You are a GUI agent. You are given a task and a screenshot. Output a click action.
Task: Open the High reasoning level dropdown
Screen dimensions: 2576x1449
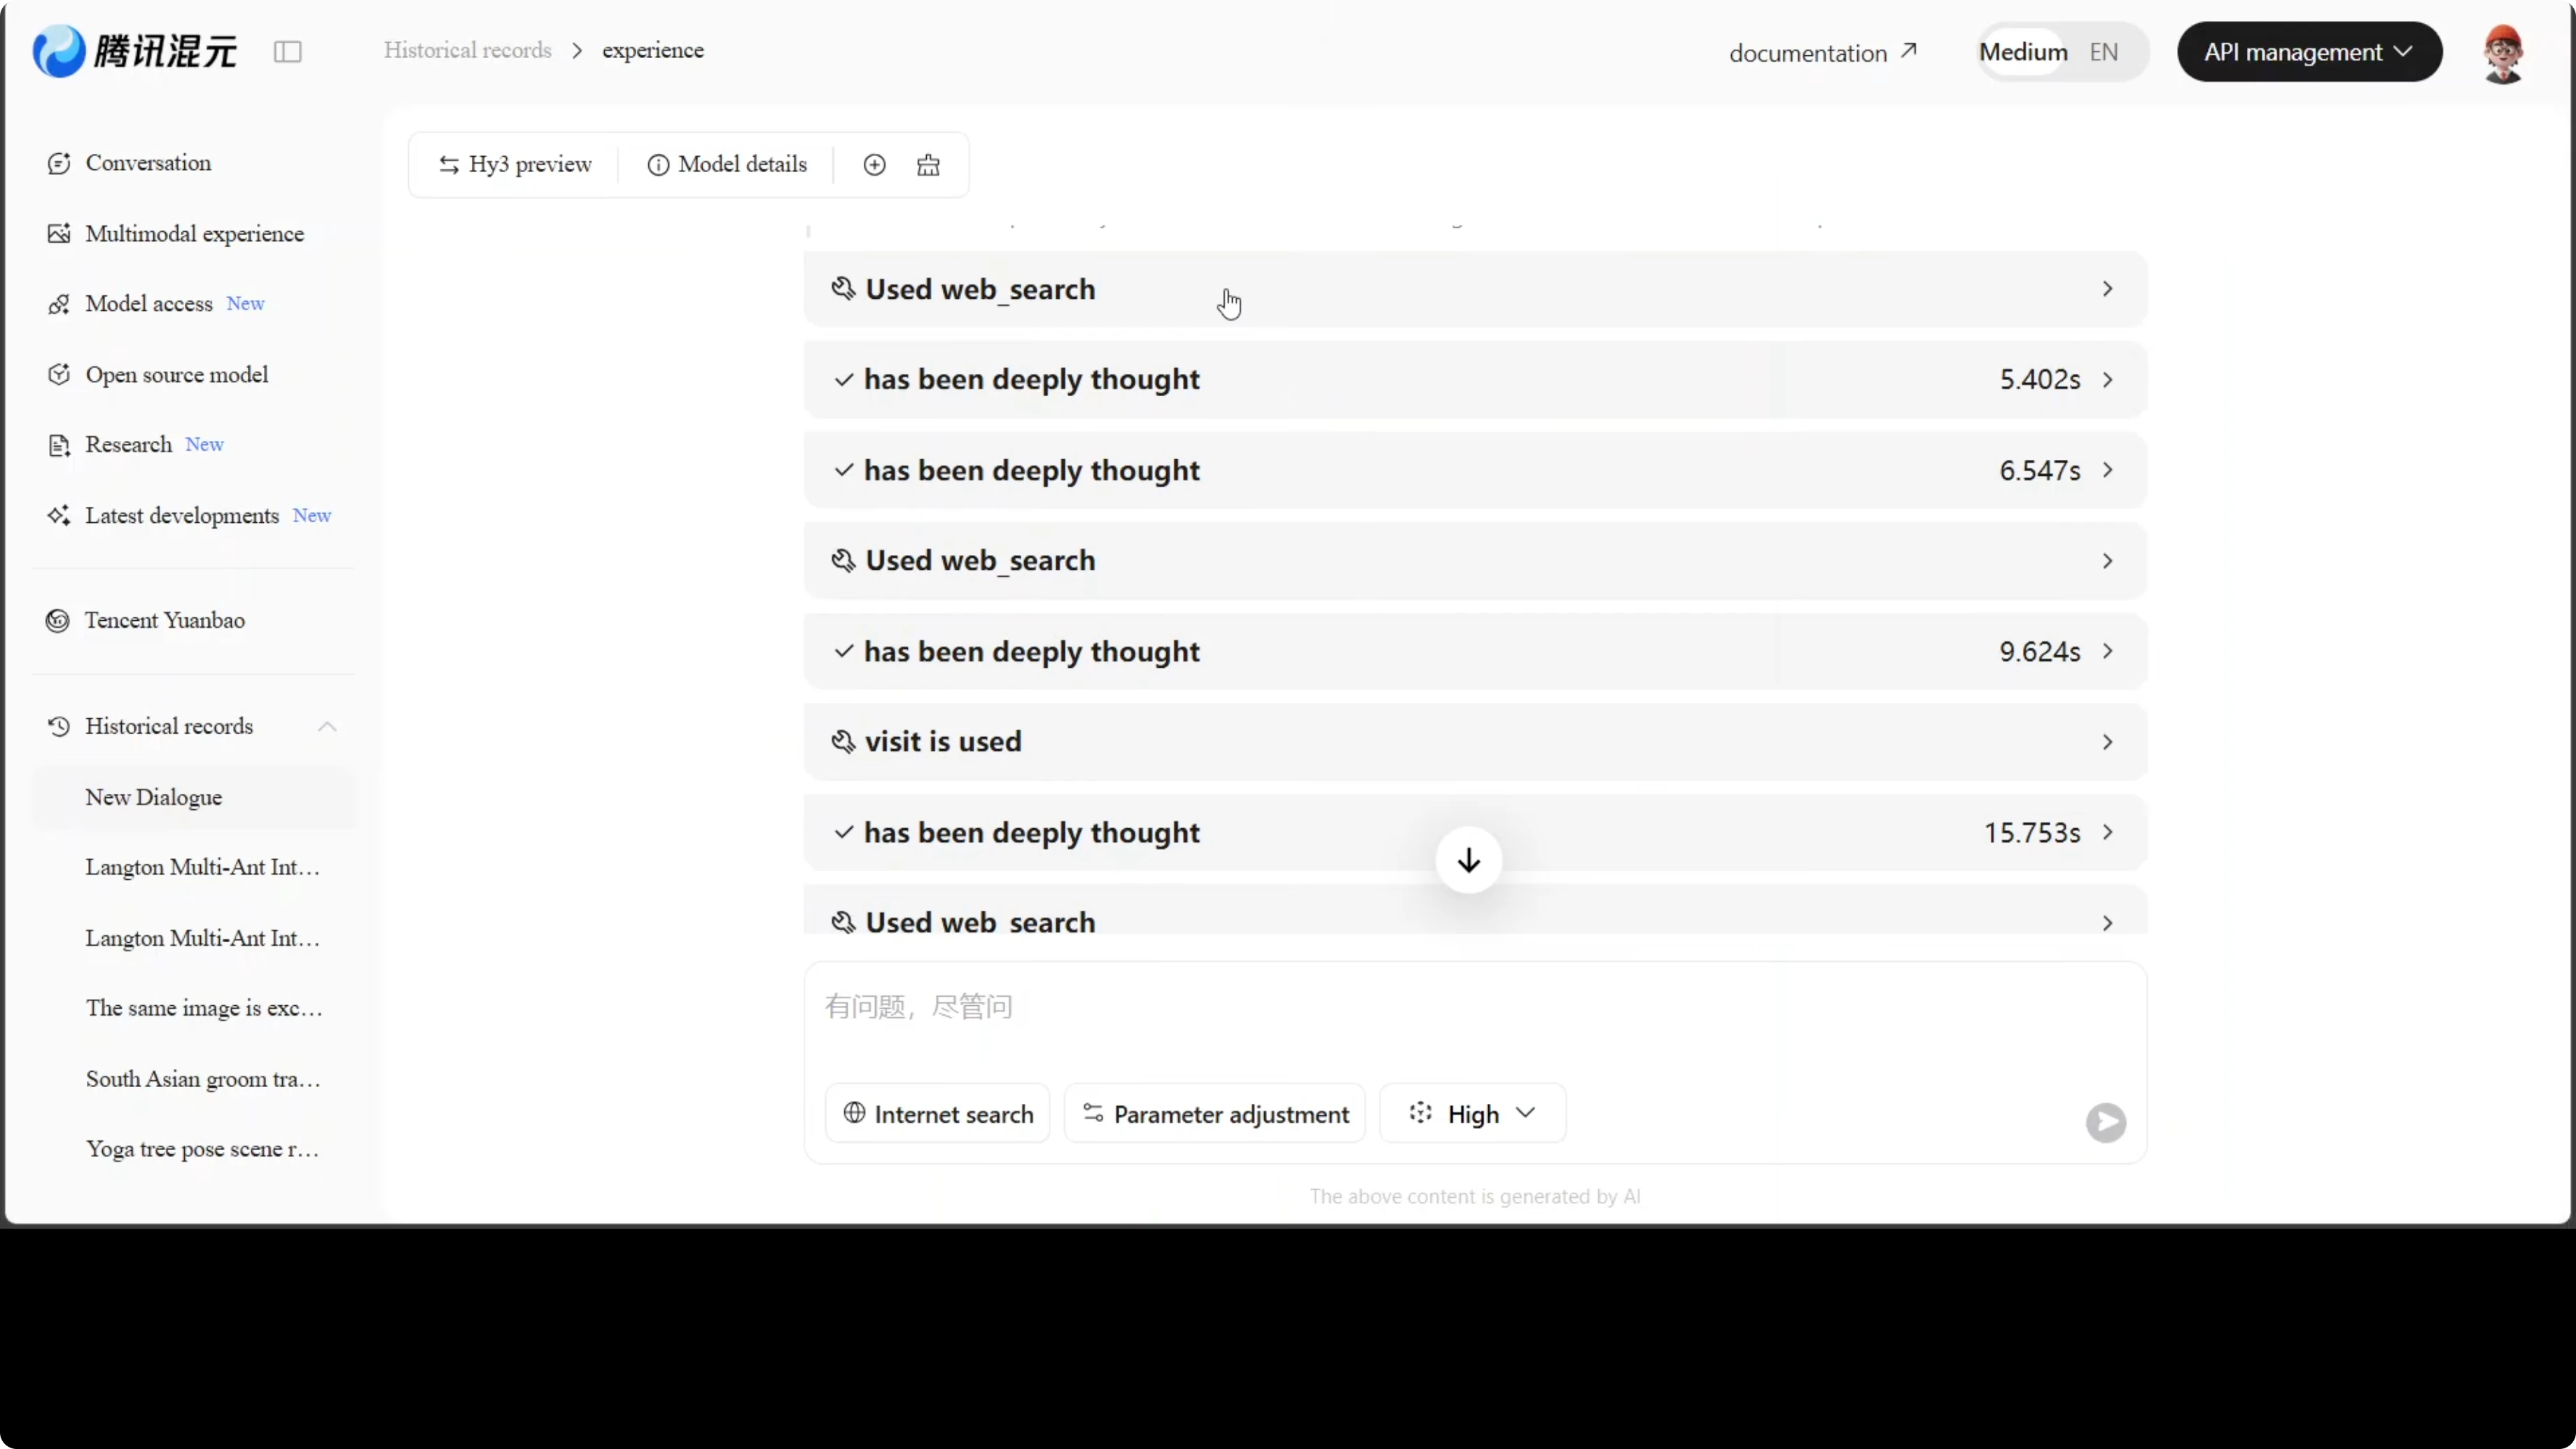[x=1472, y=1114]
